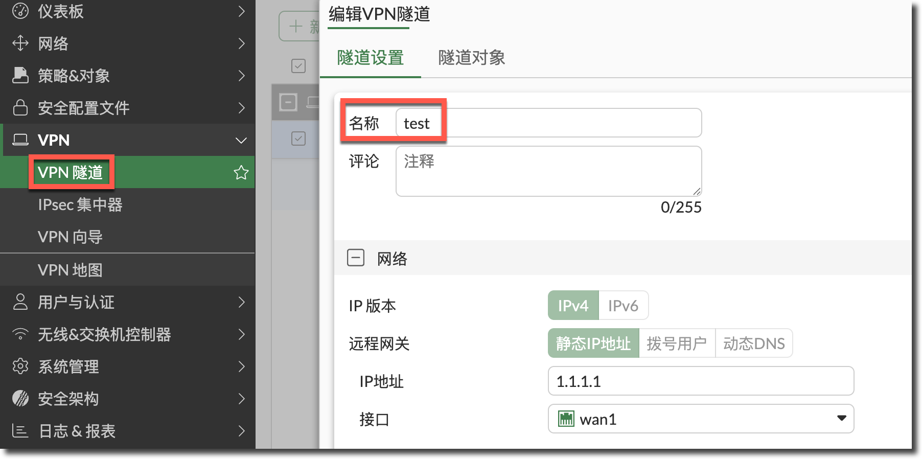Switch to the 隧道对象 tab
Screen dimensions: 922x459
point(471,58)
